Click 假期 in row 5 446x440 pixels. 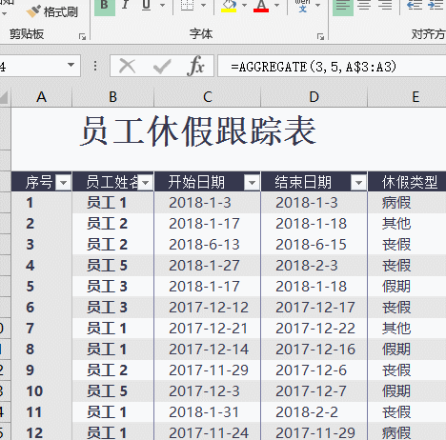407,287
